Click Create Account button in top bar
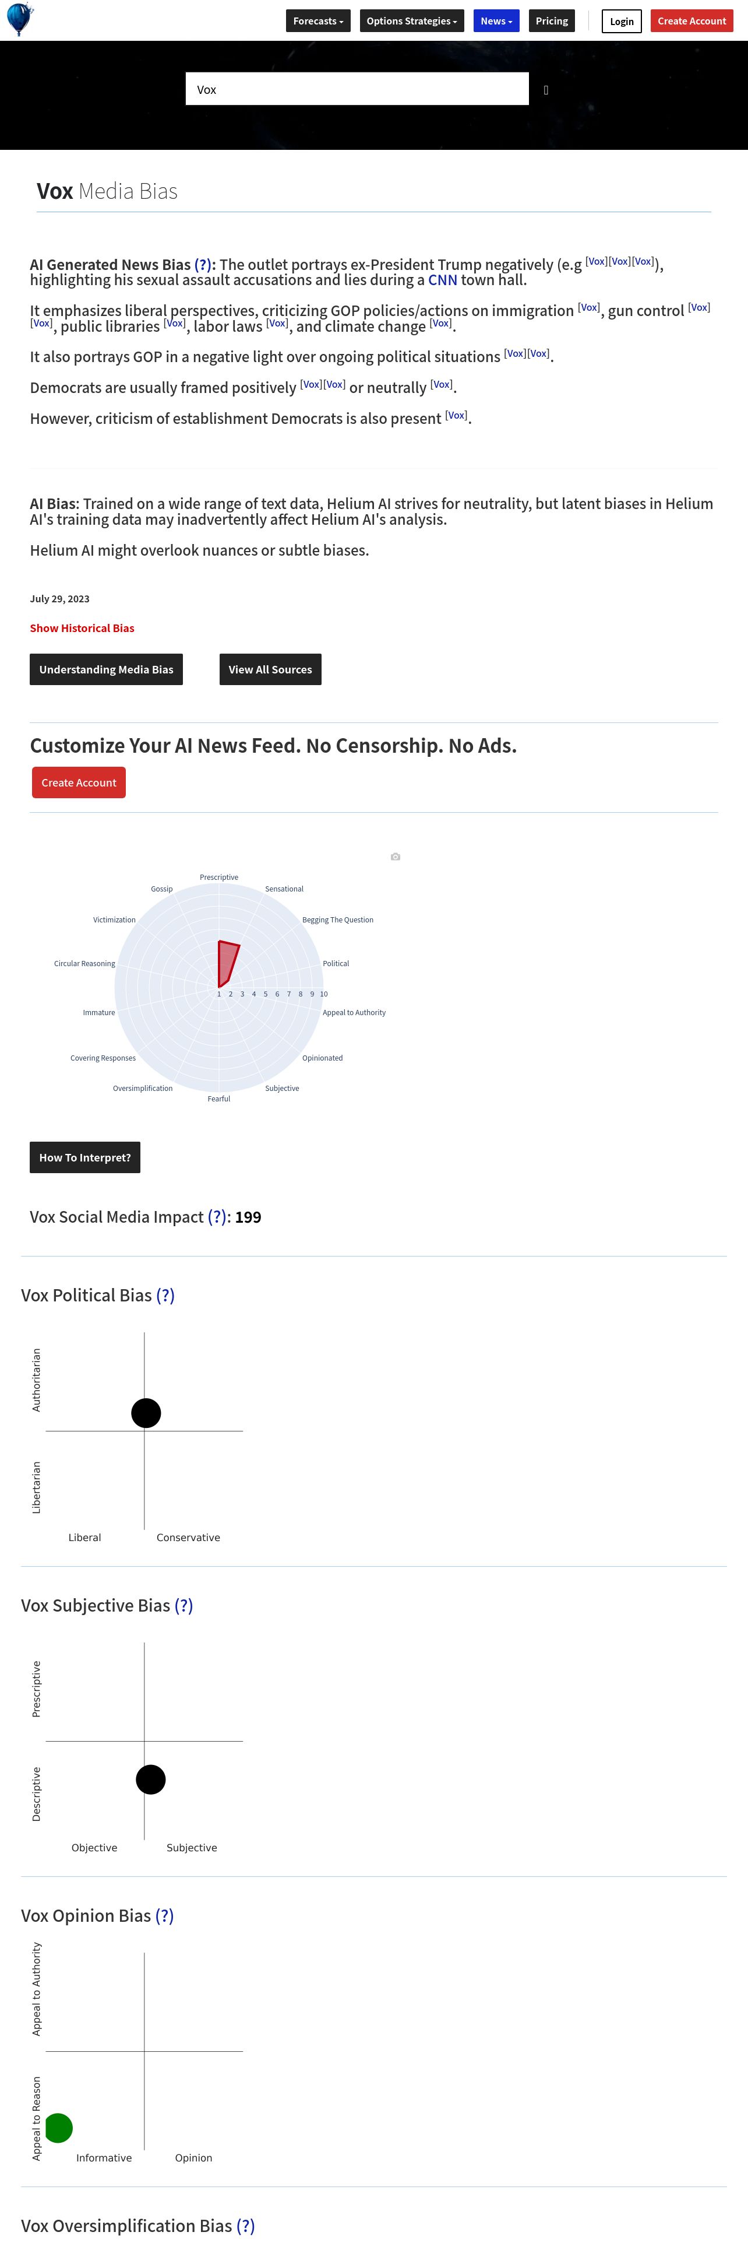This screenshot has width=748, height=2246. tap(691, 21)
